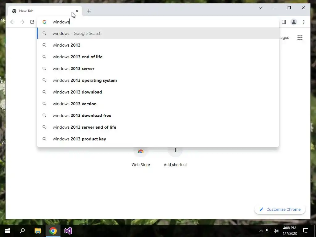
Task: Open network status tray icon
Action: tap(269, 231)
